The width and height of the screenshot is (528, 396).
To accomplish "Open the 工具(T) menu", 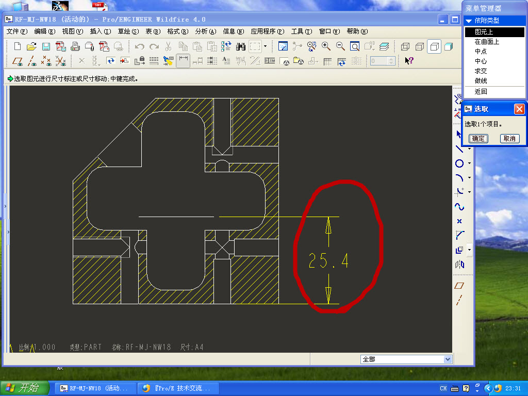I will 302,31.
